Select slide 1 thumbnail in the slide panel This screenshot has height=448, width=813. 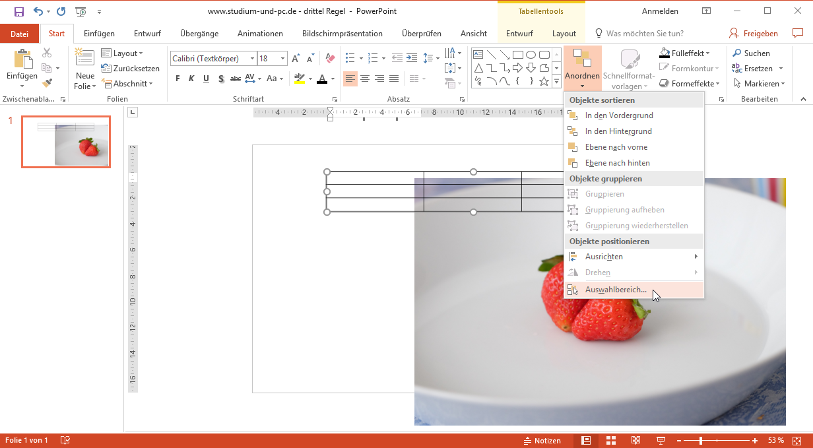[x=66, y=142]
